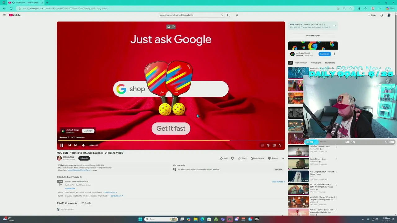This screenshot has width=397, height=223.
Task: Show Event Tickets info icon
Action: (81, 177)
